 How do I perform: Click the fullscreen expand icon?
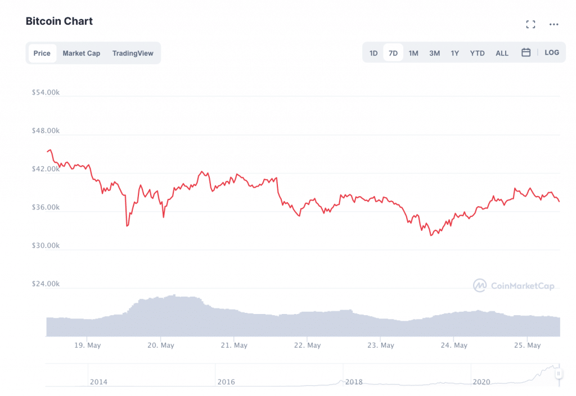pyautogui.click(x=530, y=24)
